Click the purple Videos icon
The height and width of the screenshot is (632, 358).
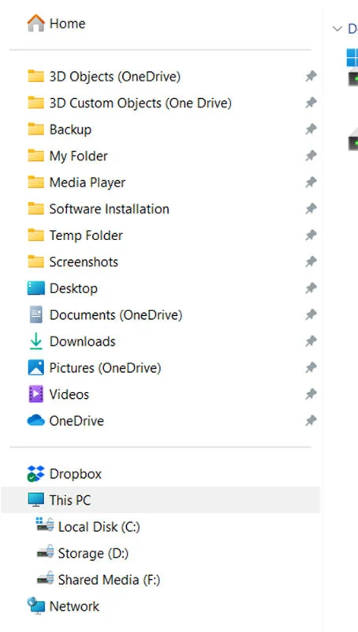(x=35, y=394)
